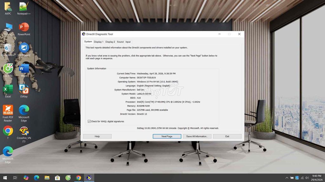325x182 pixels.
Task: Open the Sound tab
Action: point(120,42)
